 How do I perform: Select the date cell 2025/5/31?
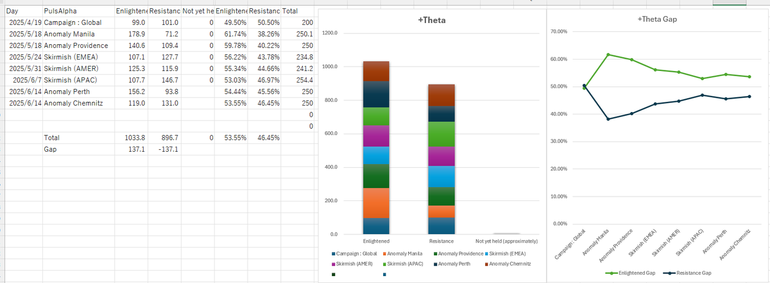click(x=23, y=69)
